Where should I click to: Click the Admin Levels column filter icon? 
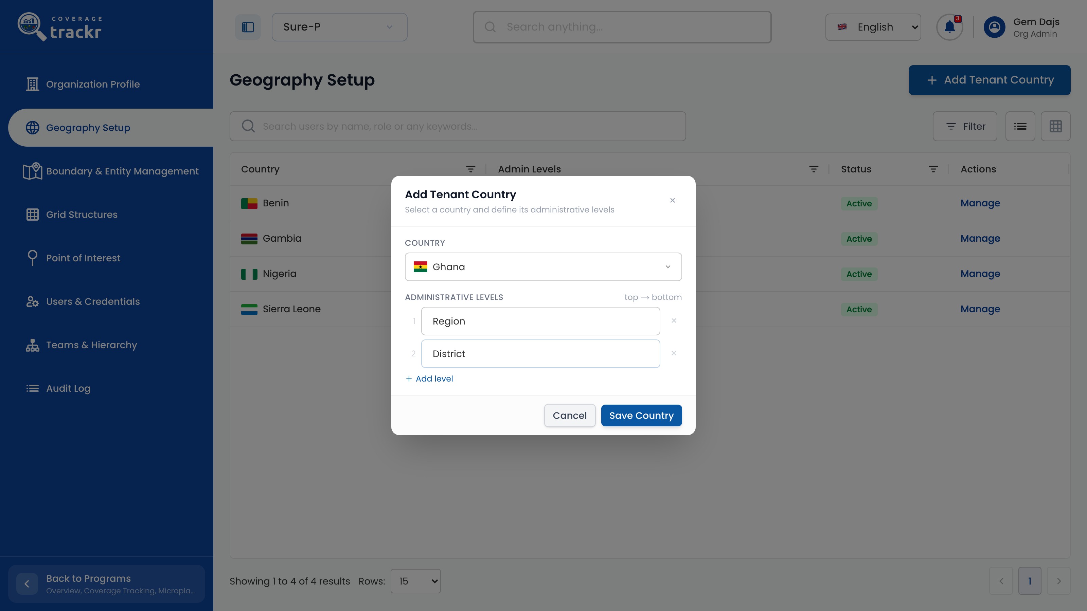coord(814,169)
